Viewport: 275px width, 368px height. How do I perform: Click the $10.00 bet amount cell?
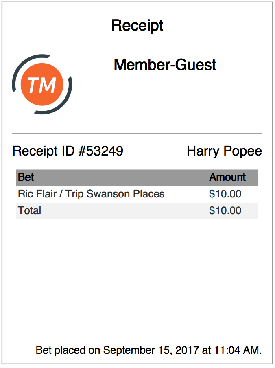[x=225, y=194]
